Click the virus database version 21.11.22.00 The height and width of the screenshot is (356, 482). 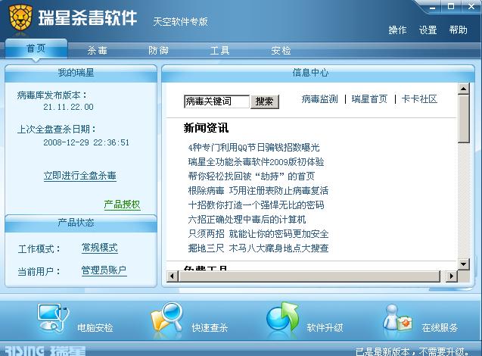[x=68, y=107]
